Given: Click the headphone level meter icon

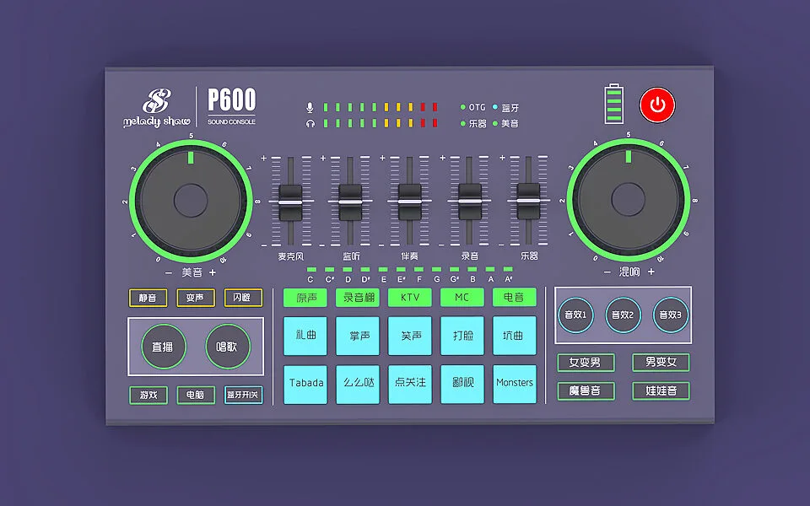Looking at the screenshot, I should pos(310,123).
